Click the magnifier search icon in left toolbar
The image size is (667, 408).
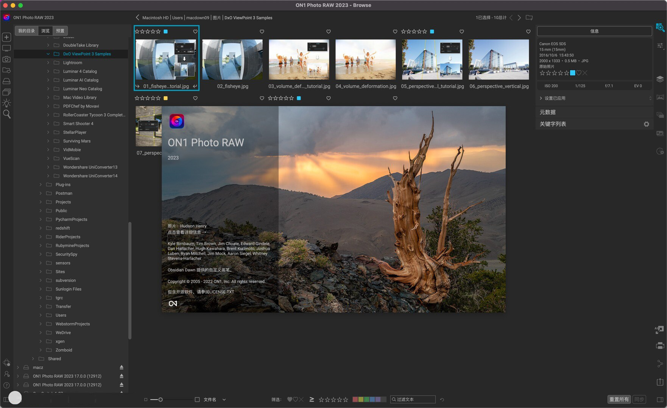6,114
